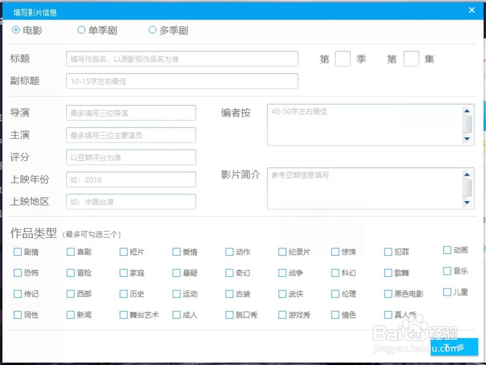Check the 游戏秀 genre checkbox
This screenshot has height=365, width=486.
pyautogui.click(x=282, y=315)
